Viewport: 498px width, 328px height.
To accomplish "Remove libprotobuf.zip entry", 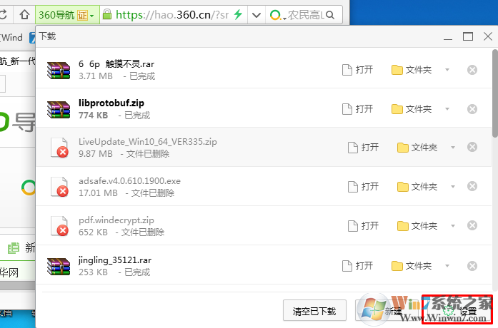I will pos(472,109).
